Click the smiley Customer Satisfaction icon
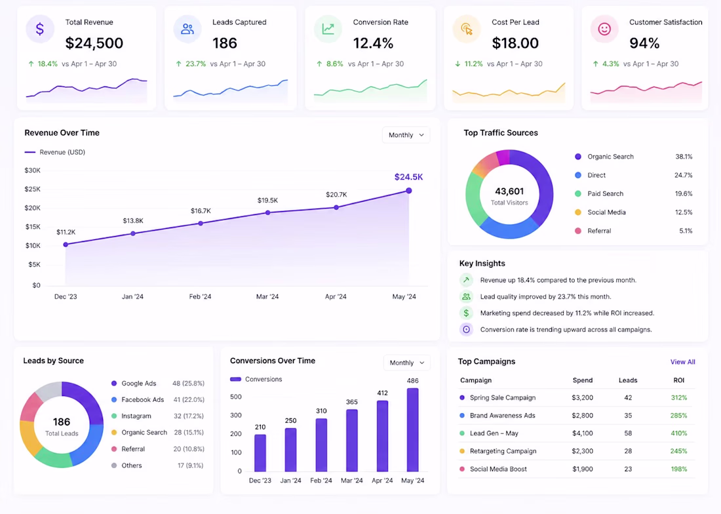Screen dimensions: 721x514 click(604, 29)
